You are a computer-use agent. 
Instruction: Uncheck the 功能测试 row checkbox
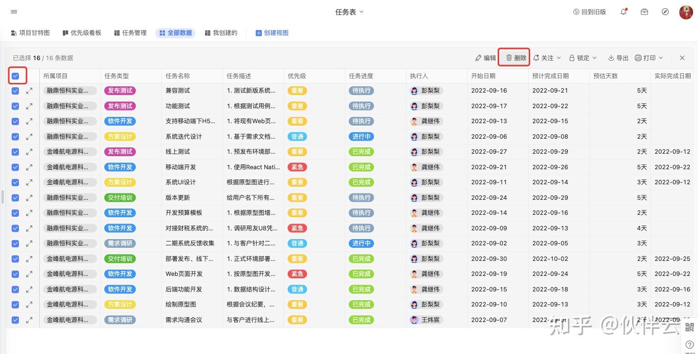pyautogui.click(x=15, y=106)
